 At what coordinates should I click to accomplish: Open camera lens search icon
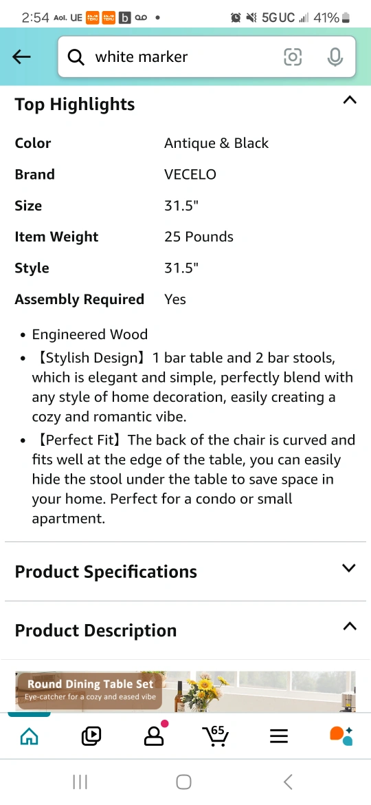[x=293, y=57]
